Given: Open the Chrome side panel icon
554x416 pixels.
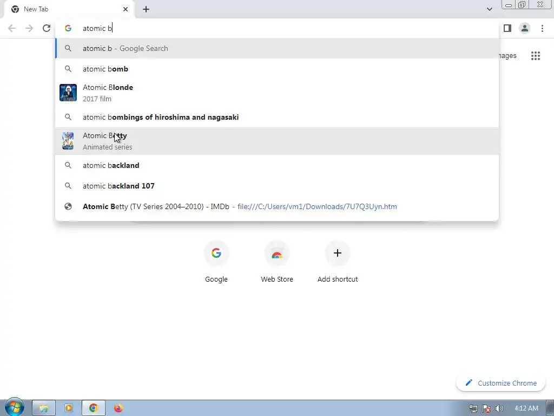Looking at the screenshot, I should [x=507, y=28].
